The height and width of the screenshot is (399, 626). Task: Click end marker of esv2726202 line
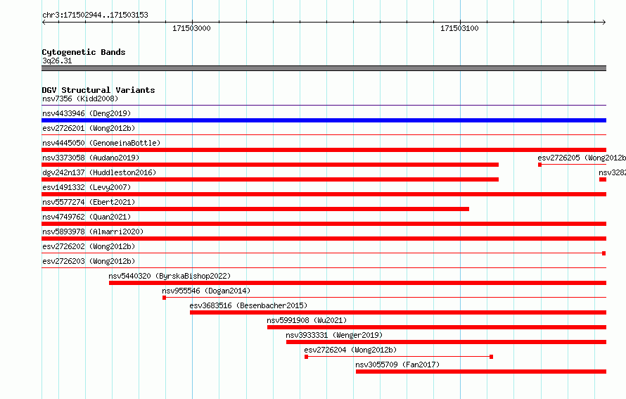[x=604, y=253]
